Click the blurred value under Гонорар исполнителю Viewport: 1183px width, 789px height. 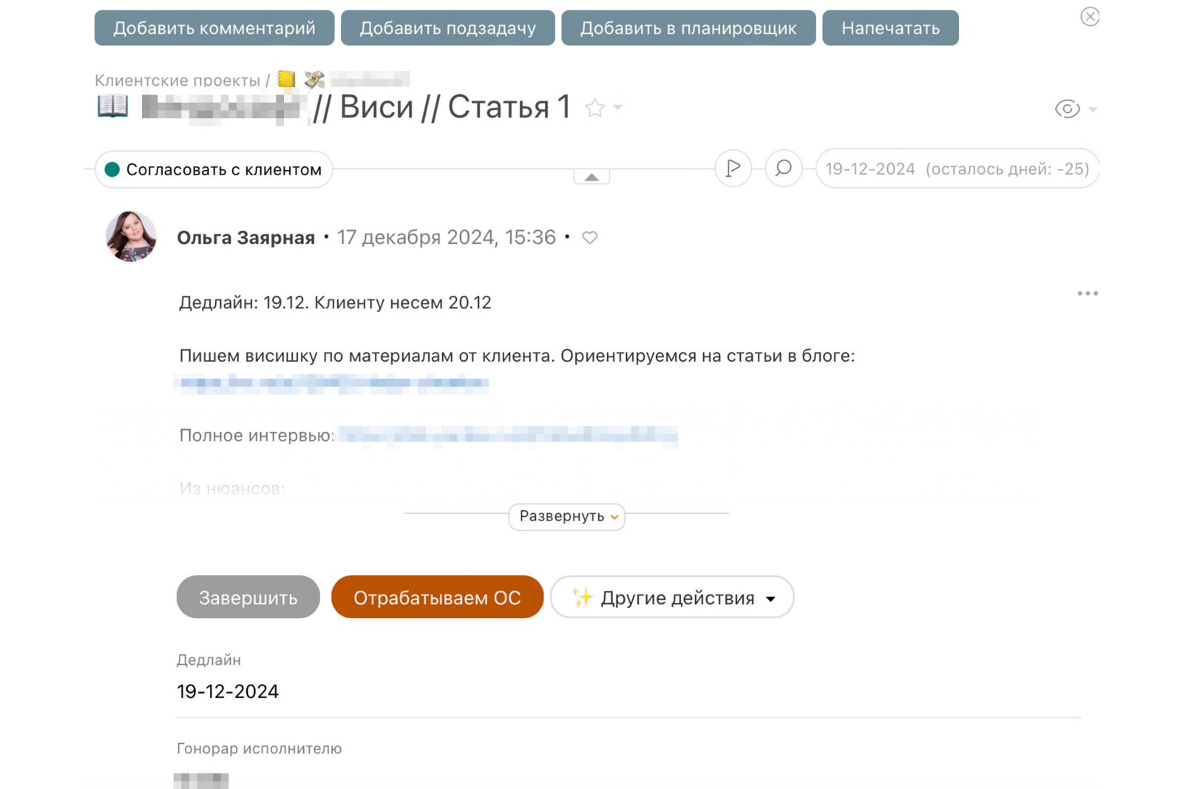click(x=201, y=779)
